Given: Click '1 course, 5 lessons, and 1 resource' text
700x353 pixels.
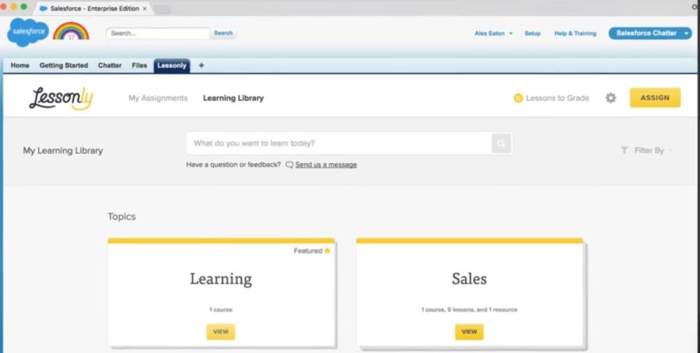Looking at the screenshot, I should point(469,310).
